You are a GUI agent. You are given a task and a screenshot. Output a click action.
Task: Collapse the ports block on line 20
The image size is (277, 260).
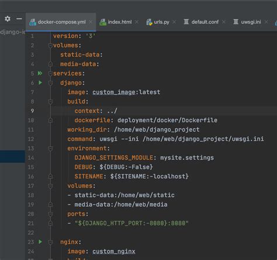[x=50, y=214]
